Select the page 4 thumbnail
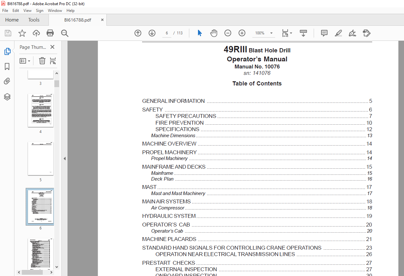The image size is (404, 276). point(40,110)
